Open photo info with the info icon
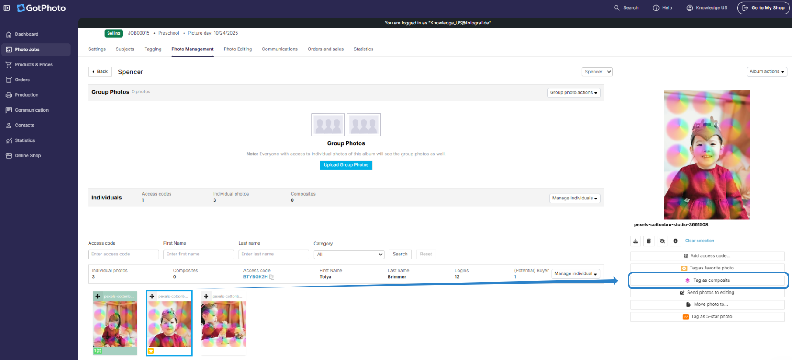Viewport: 792px width, 360px height. click(675, 241)
